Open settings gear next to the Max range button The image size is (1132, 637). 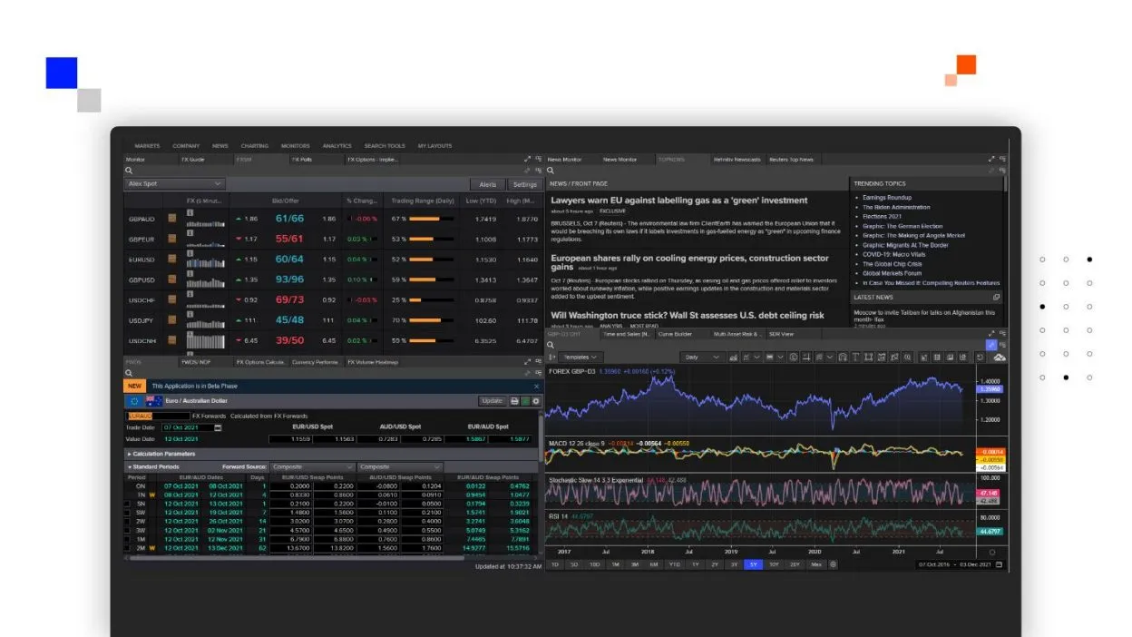[x=834, y=564]
